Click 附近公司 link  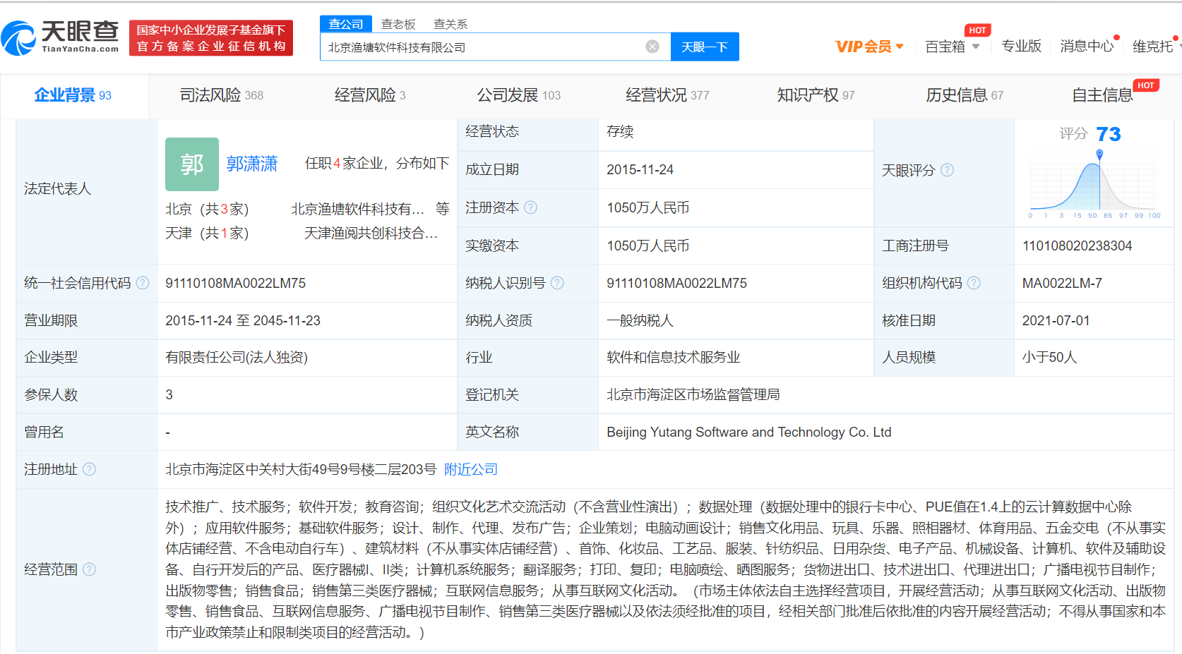[x=471, y=469]
